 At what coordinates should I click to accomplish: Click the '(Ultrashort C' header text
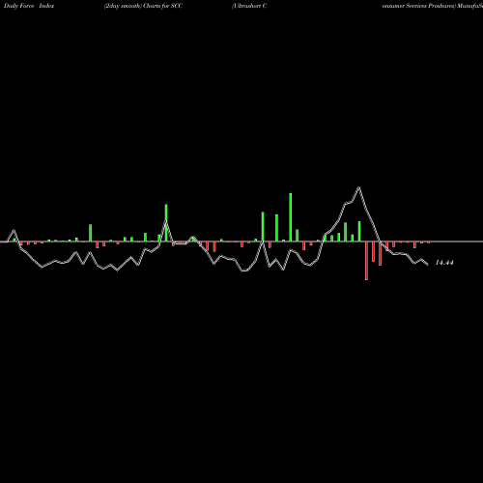pyautogui.click(x=249, y=6)
